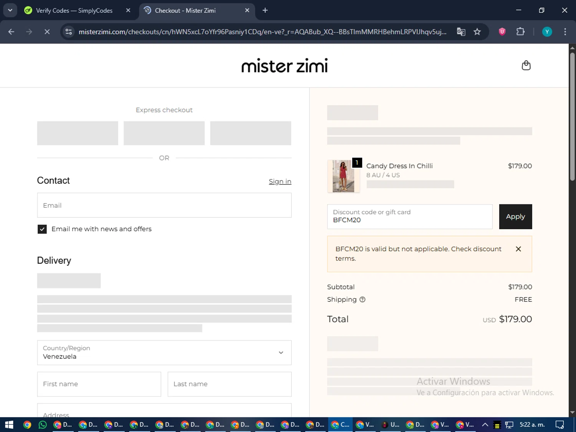Open the shopping bag cart icon
Screen dimensions: 576x432
coord(526,65)
